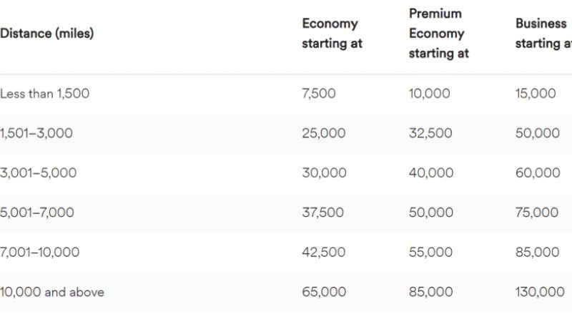Click the "Business starting at" column header
Screen dimensions: 572x322
coord(543,33)
